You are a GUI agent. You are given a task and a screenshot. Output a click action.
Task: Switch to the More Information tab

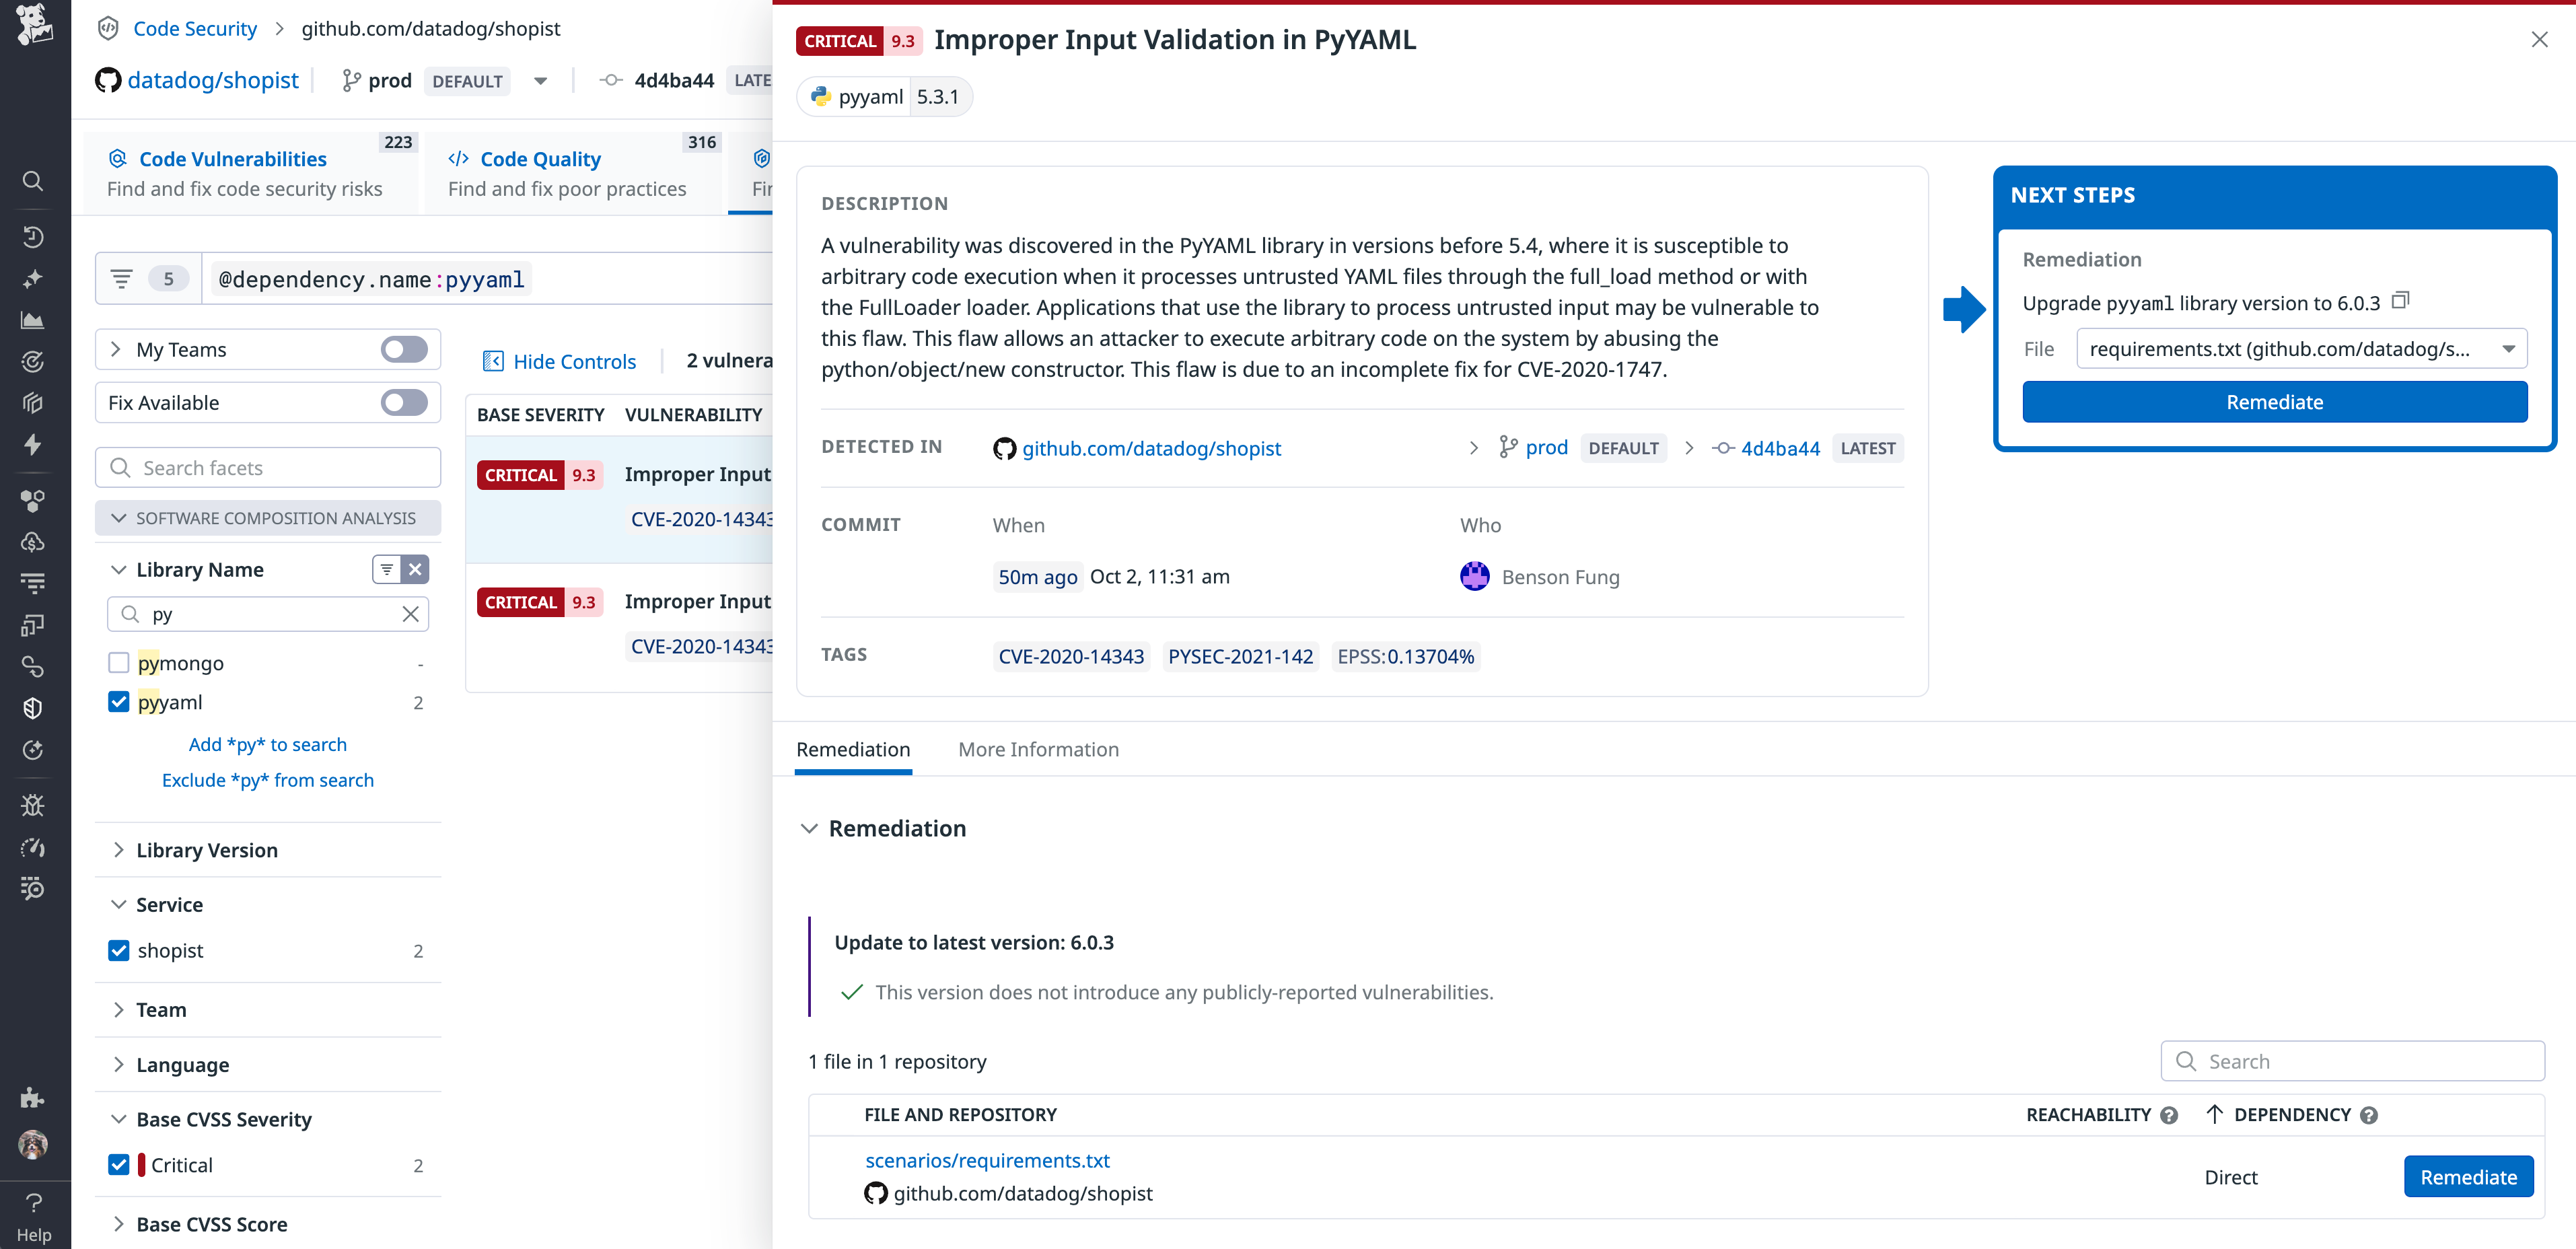pyautogui.click(x=1038, y=749)
